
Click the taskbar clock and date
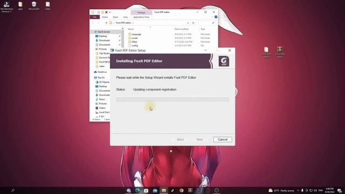[x=329, y=190]
